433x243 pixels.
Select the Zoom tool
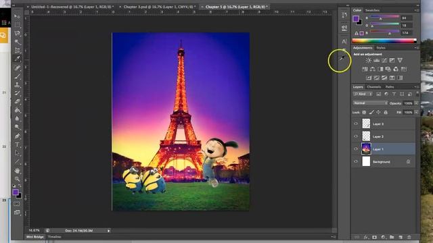coord(17,179)
